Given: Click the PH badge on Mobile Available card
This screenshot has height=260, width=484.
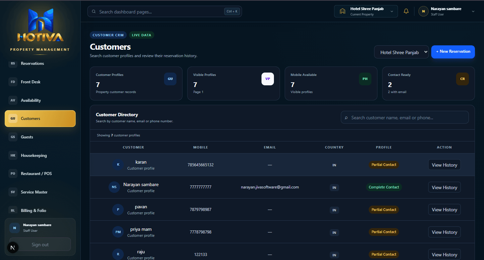Looking at the screenshot, I should coord(365,79).
